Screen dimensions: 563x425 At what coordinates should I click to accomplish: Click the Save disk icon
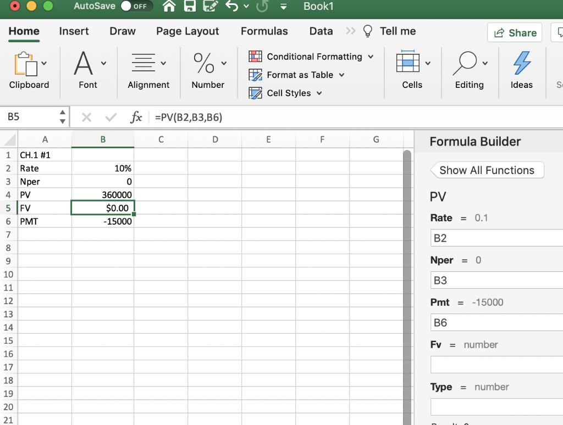(x=190, y=6)
